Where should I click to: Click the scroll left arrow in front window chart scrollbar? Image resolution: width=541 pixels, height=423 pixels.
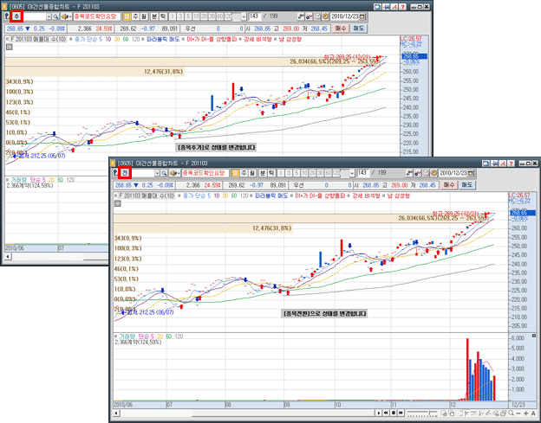pyautogui.click(x=117, y=413)
